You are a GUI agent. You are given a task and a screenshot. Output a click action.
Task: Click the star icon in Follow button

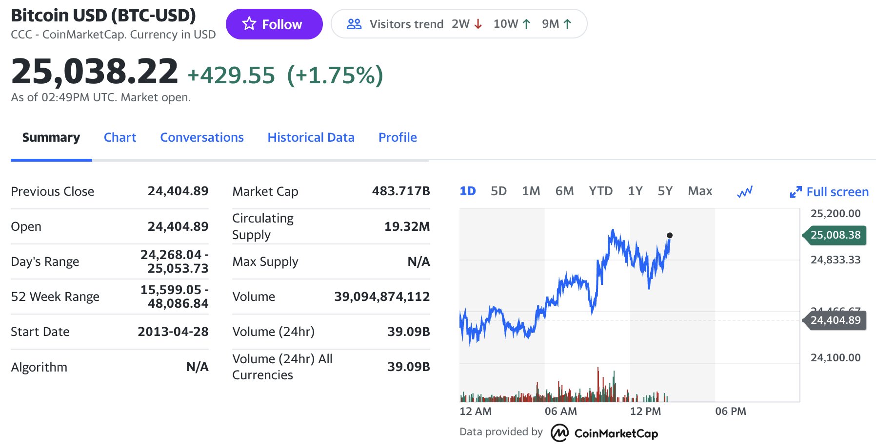pyautogui.click(x=249, y=24)
